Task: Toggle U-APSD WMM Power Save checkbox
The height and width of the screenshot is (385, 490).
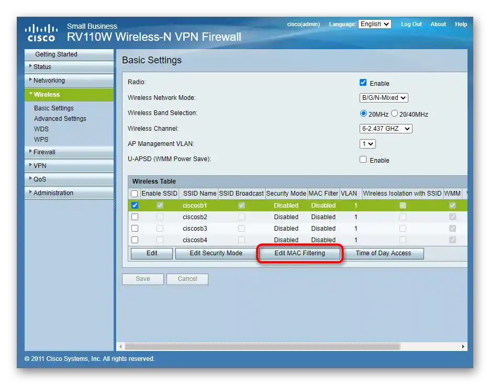Action: pos(363,160)
